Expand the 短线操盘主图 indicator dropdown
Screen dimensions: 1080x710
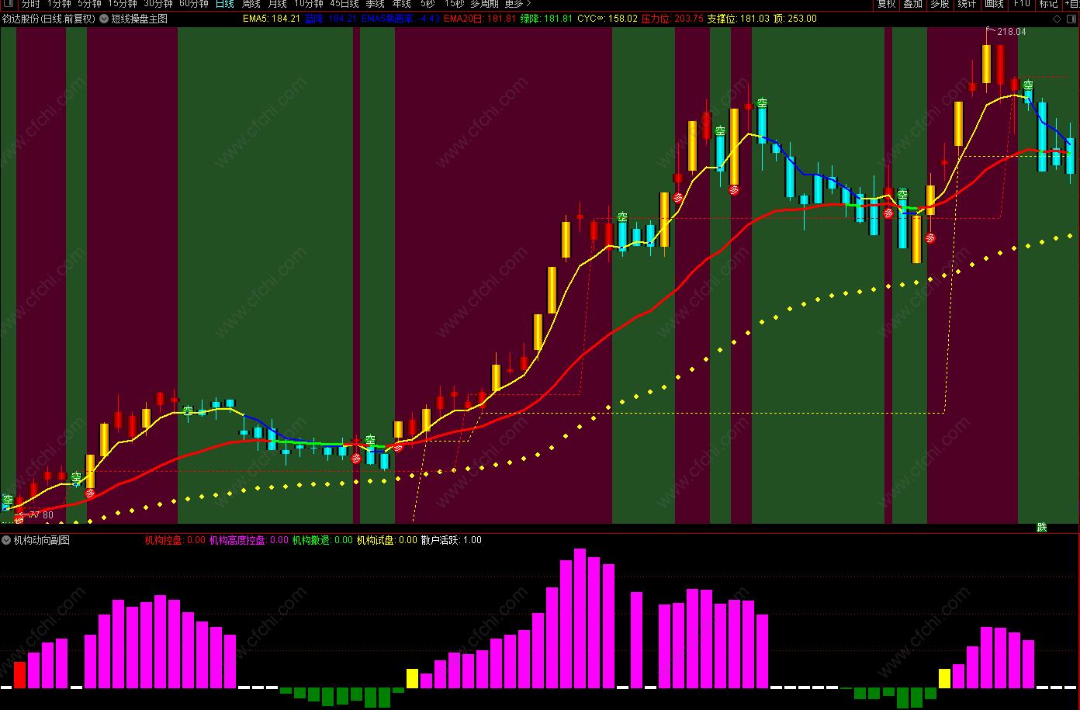(x=105, y=19)
